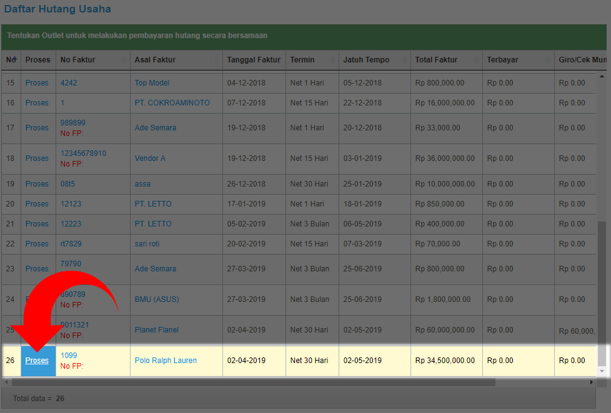Sort by Termin column header
Viewport: 611px width, 413px height.
[x=312, y=59]
